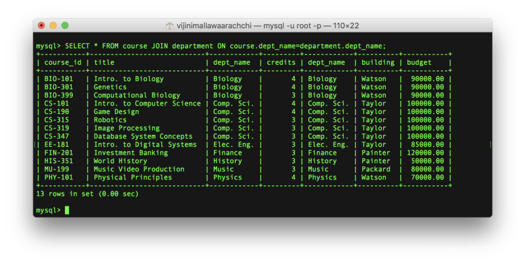Viewport: 525px width, 264px height.
Task: Click the 'World History' title
Action: 121,161
